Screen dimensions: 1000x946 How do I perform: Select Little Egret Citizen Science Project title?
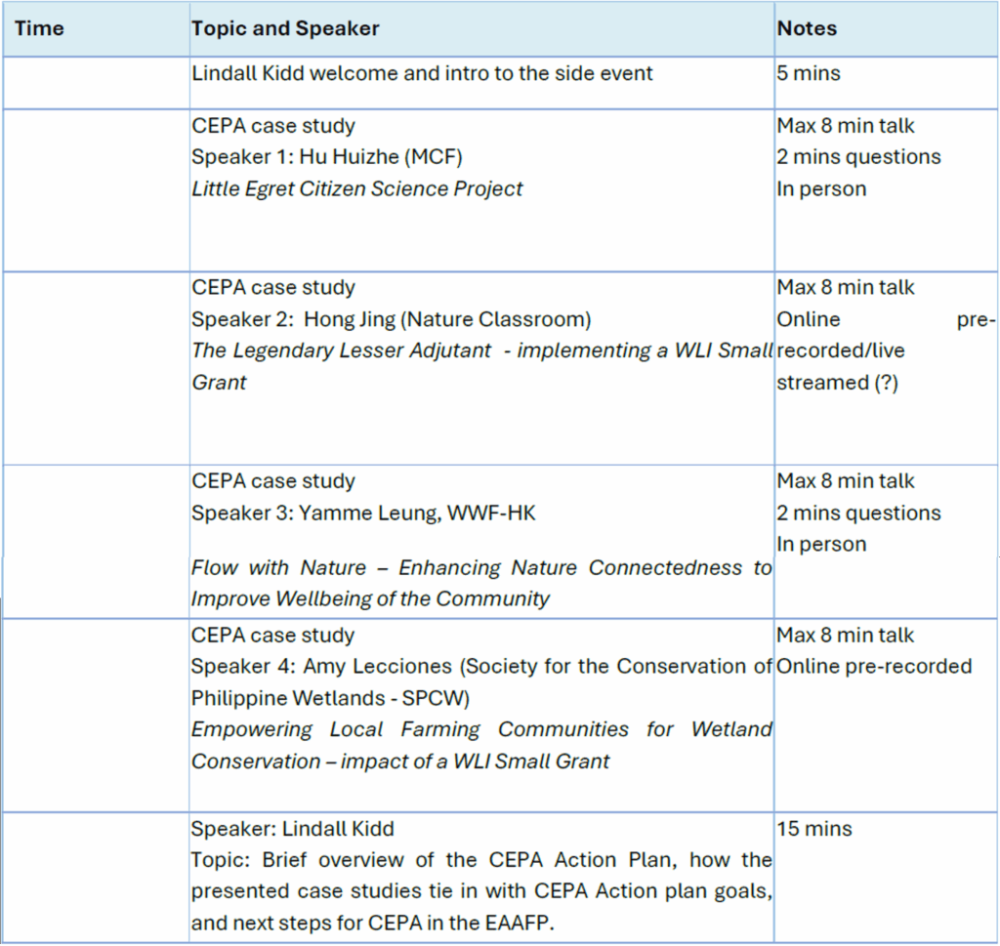tap(356, 188)
